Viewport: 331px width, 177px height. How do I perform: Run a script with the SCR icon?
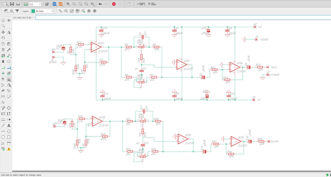[x=54, y=4]
